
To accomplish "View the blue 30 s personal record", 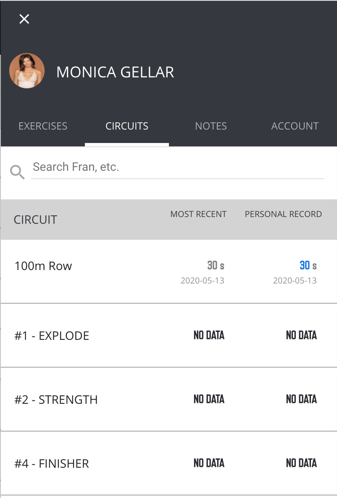I will click(308, 265).
